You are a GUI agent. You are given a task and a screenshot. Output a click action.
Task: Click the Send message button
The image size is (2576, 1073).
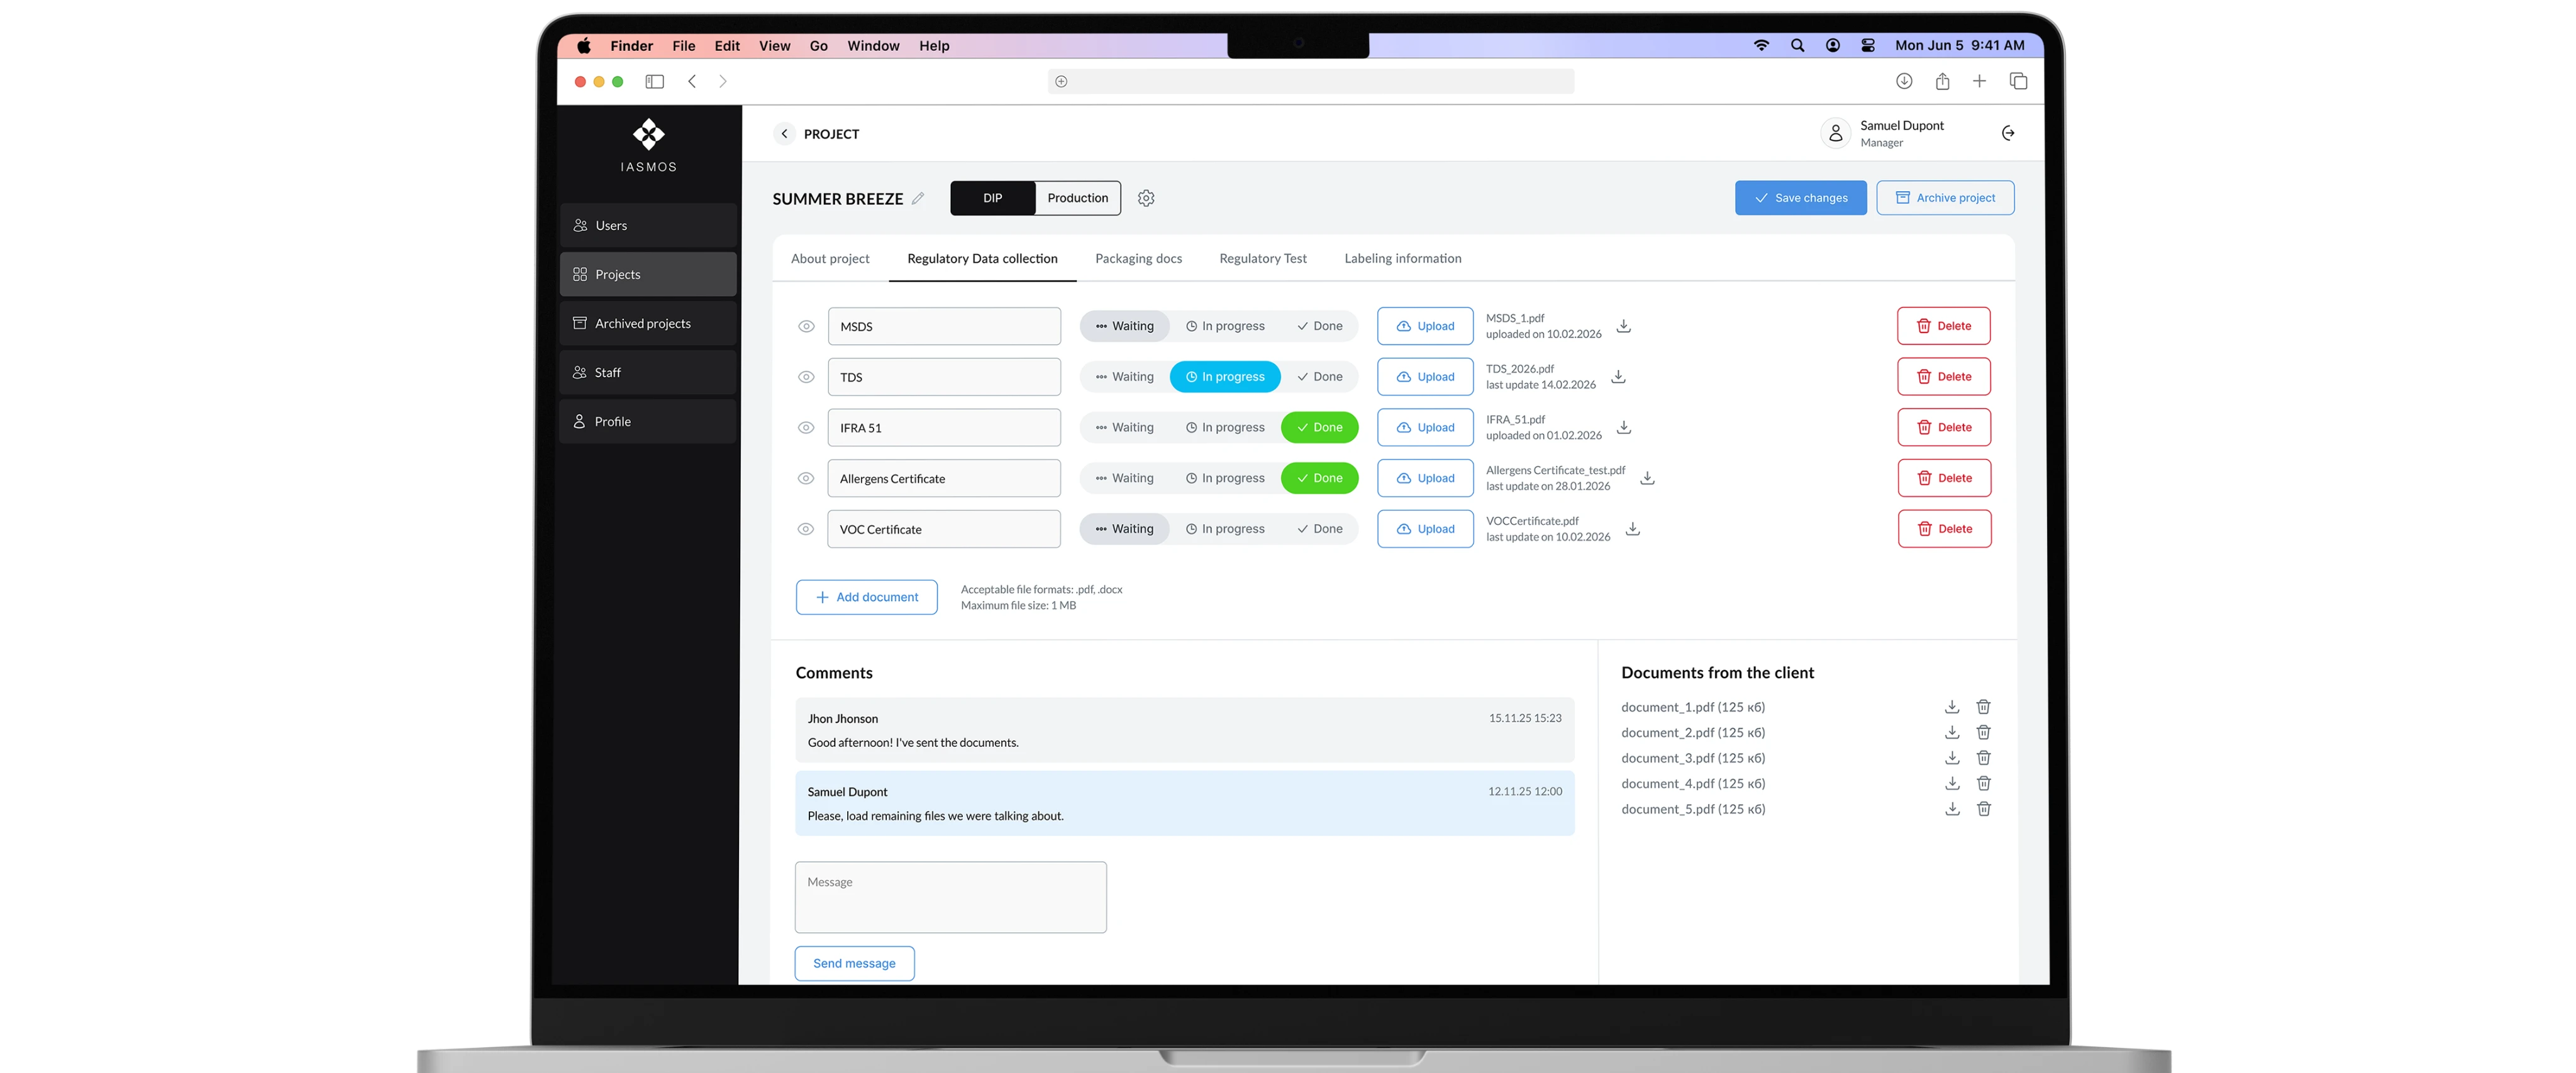(x=854, y=963)
